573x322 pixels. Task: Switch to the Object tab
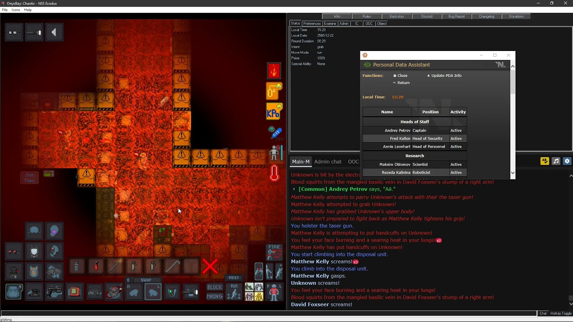pyautogui.click(x=382, y=24)
